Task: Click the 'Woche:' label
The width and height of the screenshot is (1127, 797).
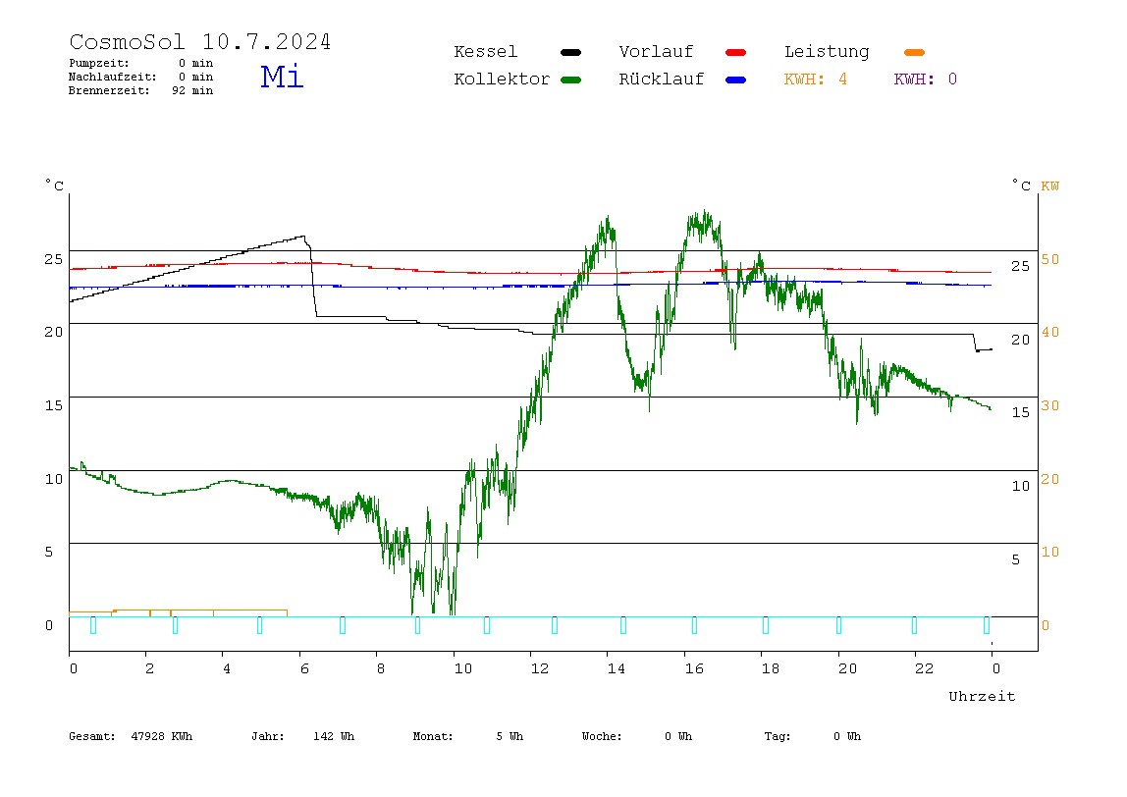Action: coord(602,736)
